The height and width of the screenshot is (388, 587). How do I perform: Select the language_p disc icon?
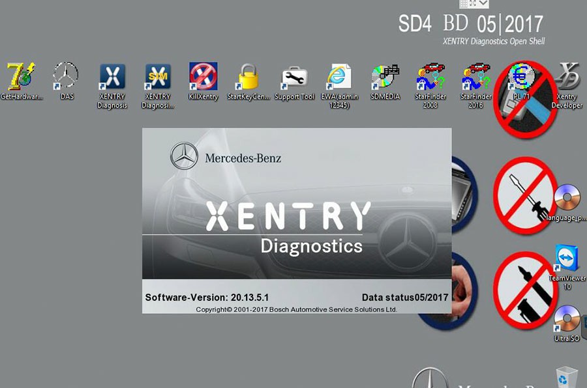567,198
